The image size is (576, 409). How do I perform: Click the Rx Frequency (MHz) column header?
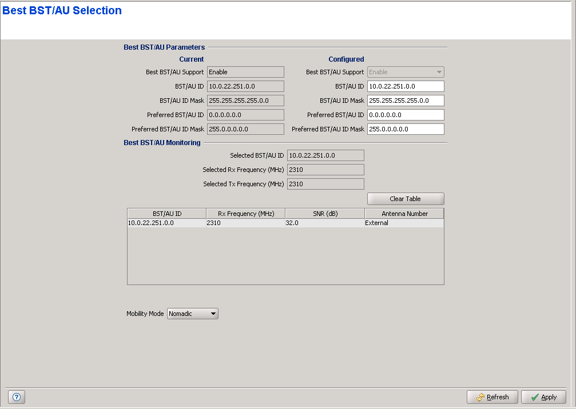[246, 214]
